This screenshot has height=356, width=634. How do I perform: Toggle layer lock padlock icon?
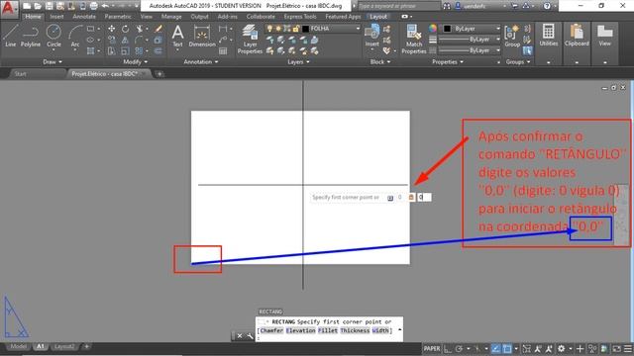[x=296, y=29]
